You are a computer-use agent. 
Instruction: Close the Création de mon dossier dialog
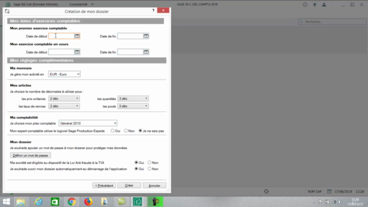coord(163,10)
